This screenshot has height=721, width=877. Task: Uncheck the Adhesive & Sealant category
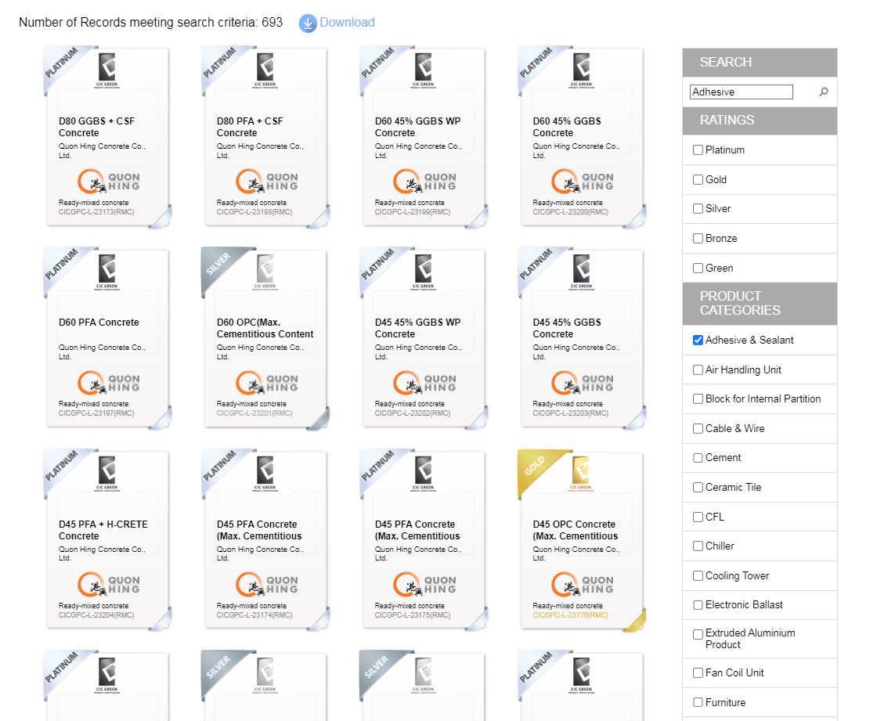698,341
